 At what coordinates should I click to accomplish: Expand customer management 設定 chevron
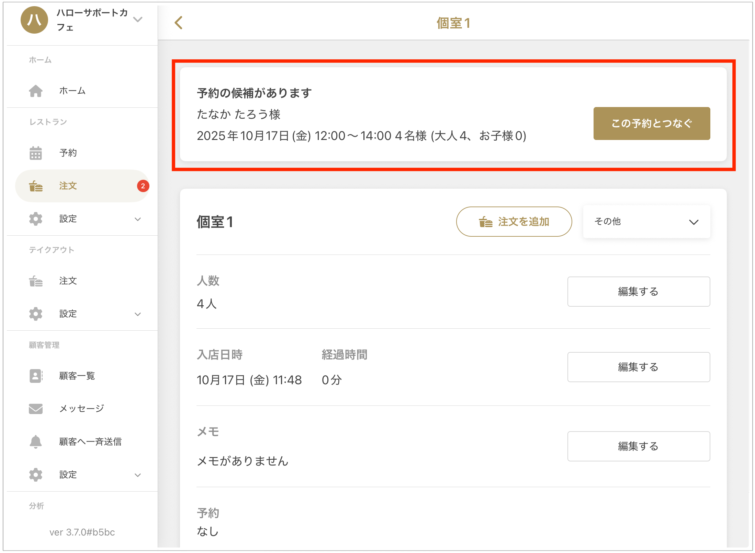click(138, 475)
